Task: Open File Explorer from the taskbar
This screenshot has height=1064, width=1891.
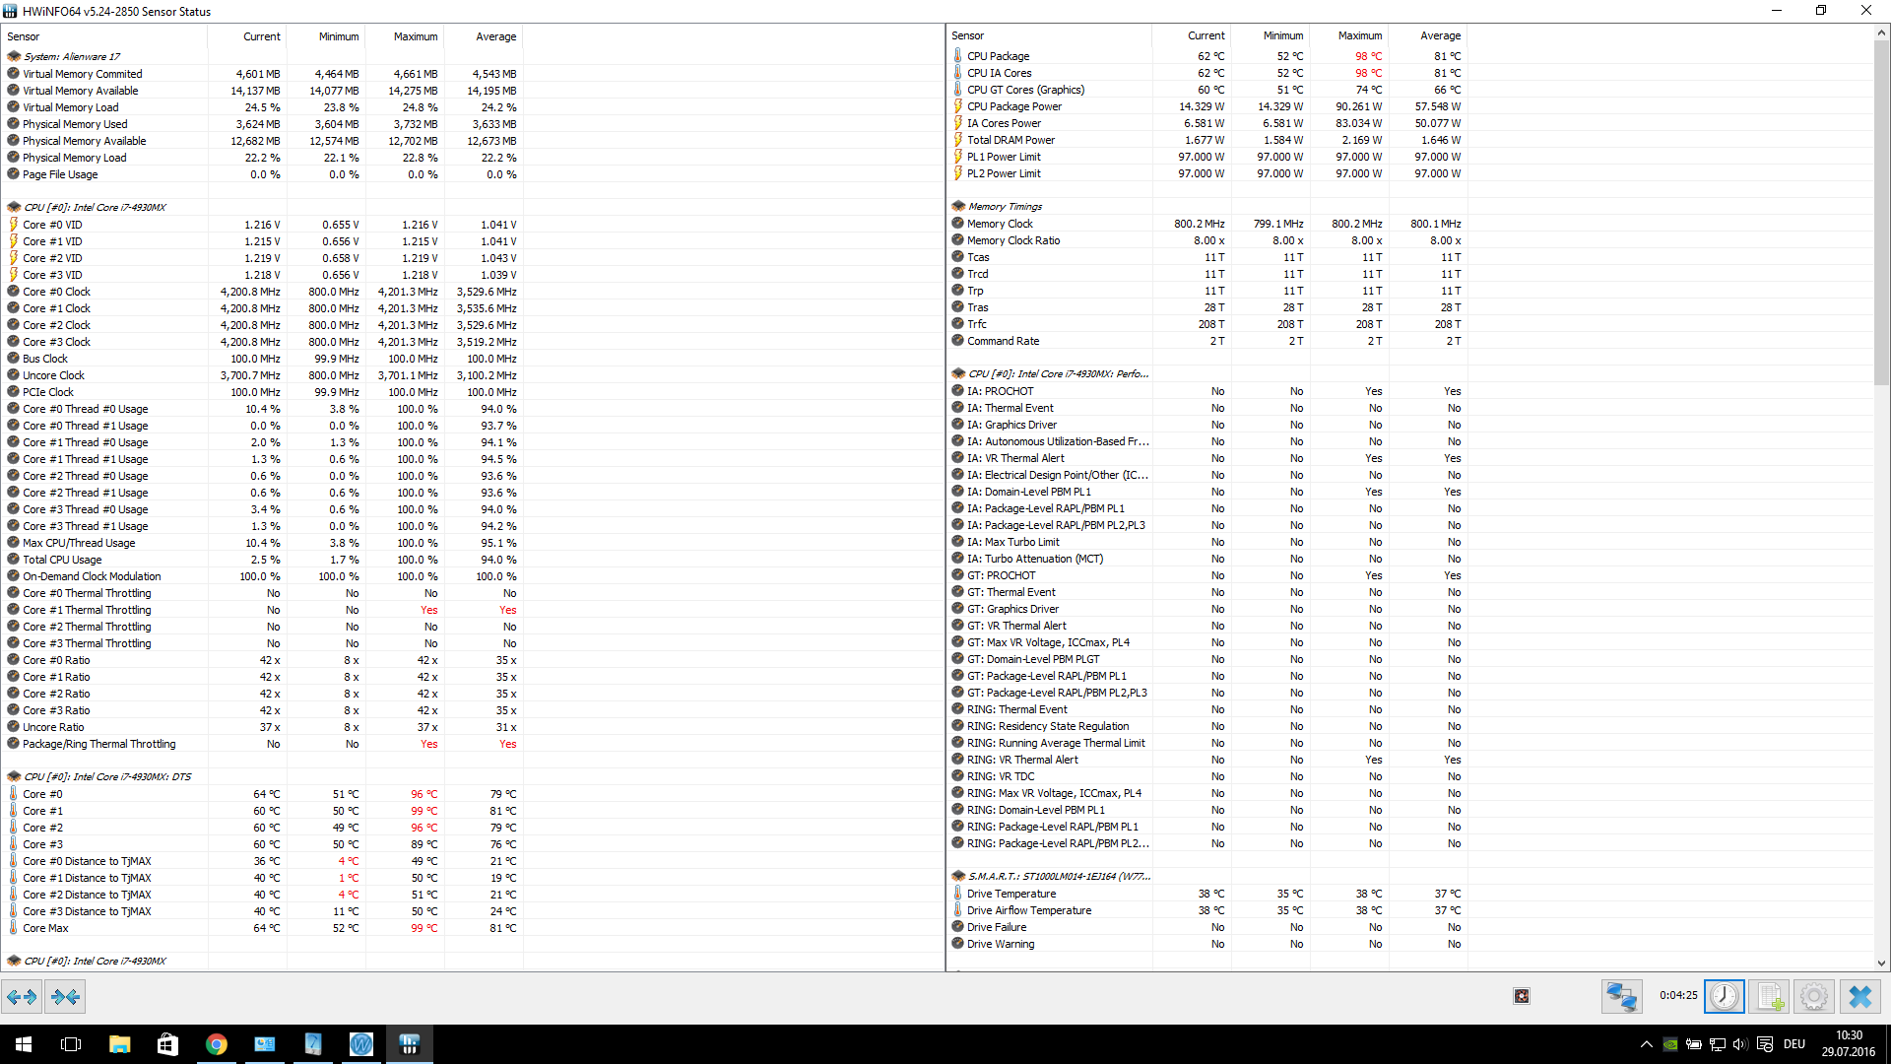Action: coord(119,1044)
